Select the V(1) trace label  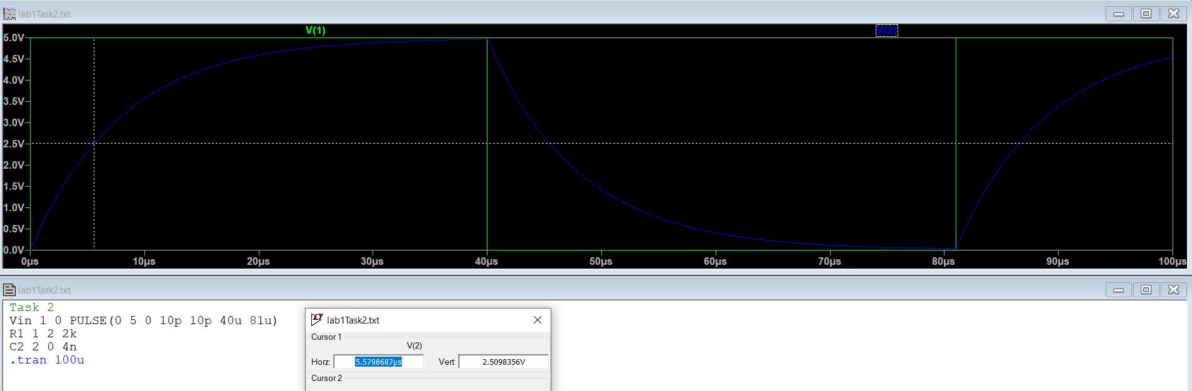pyautogui.click(x=315, y=31)
